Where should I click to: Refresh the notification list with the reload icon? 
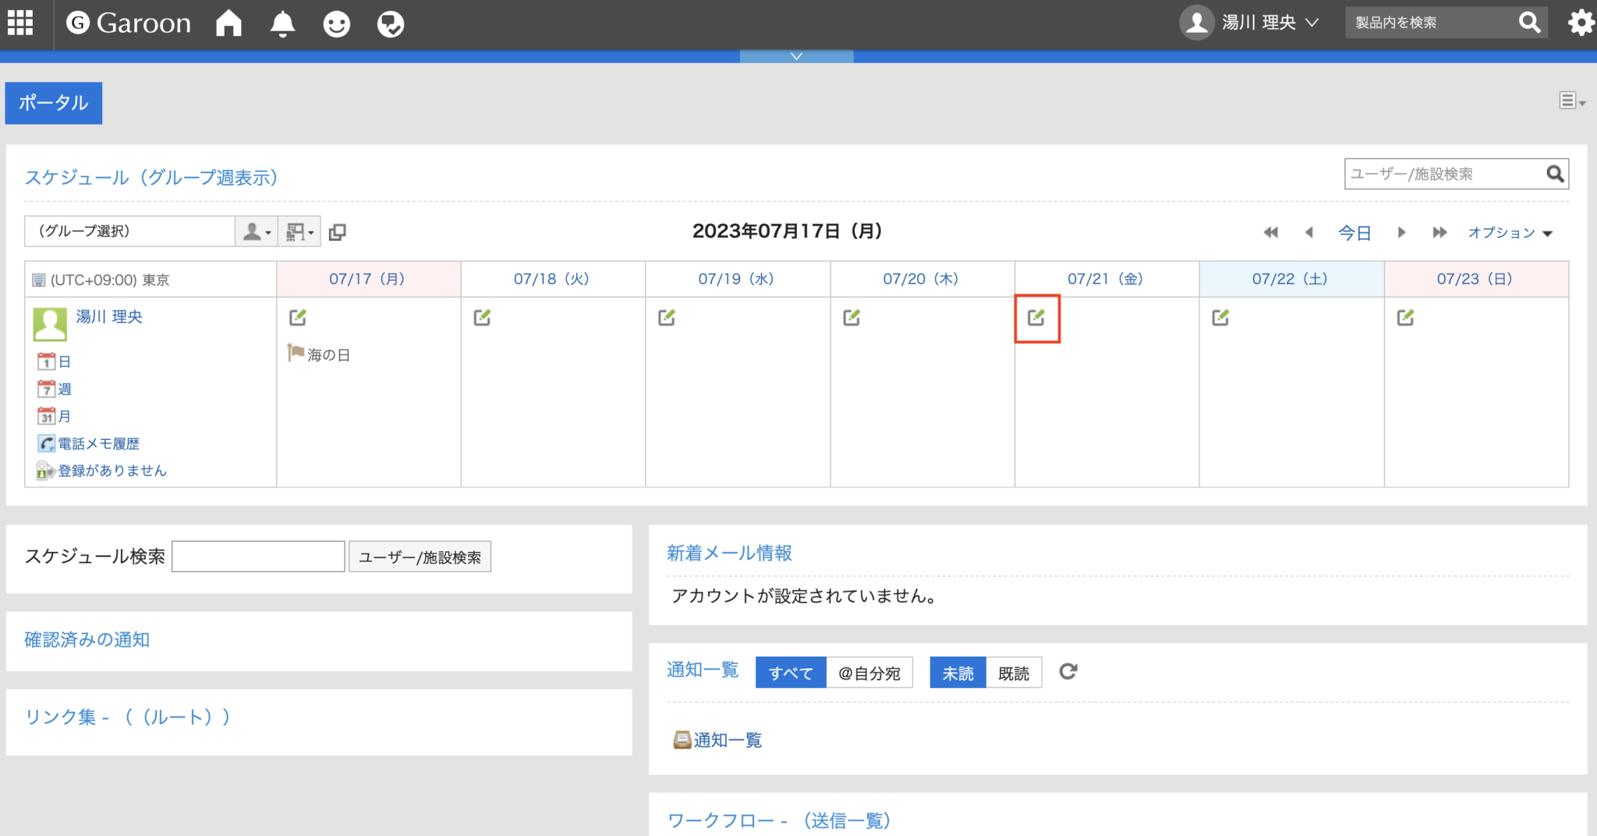click(x=1068, y=671)
